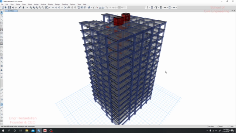Select the pointer tool in left toolbar

point(1,12)
